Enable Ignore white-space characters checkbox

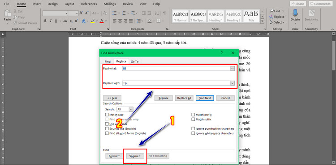coord(193,133)
